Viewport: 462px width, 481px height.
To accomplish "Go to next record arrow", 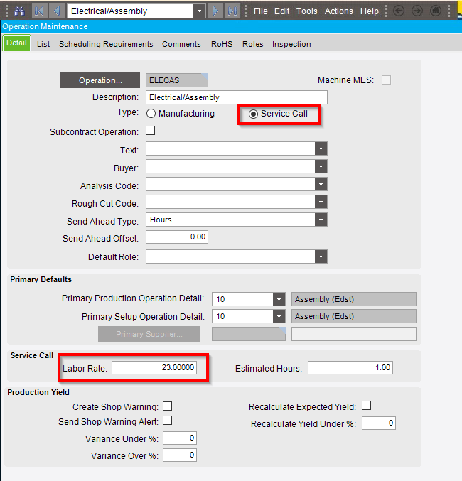I will point(215,11).
